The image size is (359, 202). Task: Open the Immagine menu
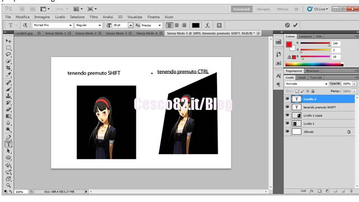pos(42,17)
